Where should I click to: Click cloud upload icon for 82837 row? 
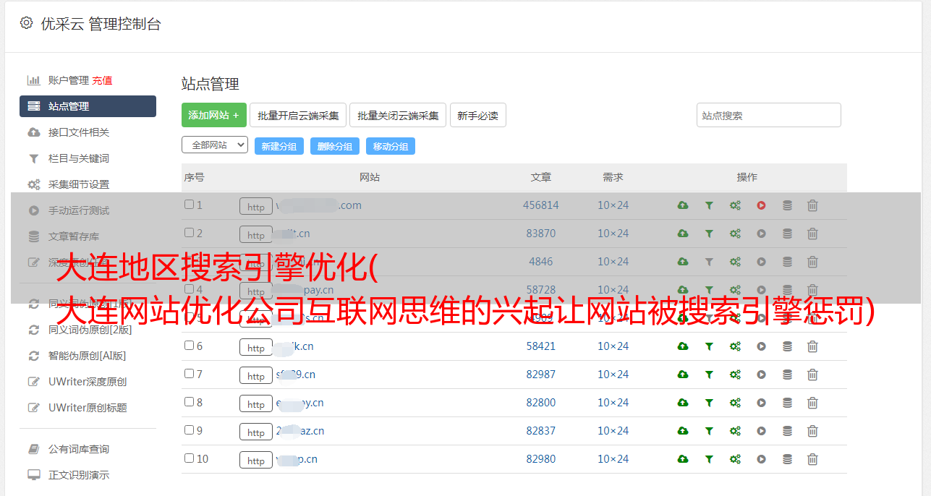coord(683,431)
